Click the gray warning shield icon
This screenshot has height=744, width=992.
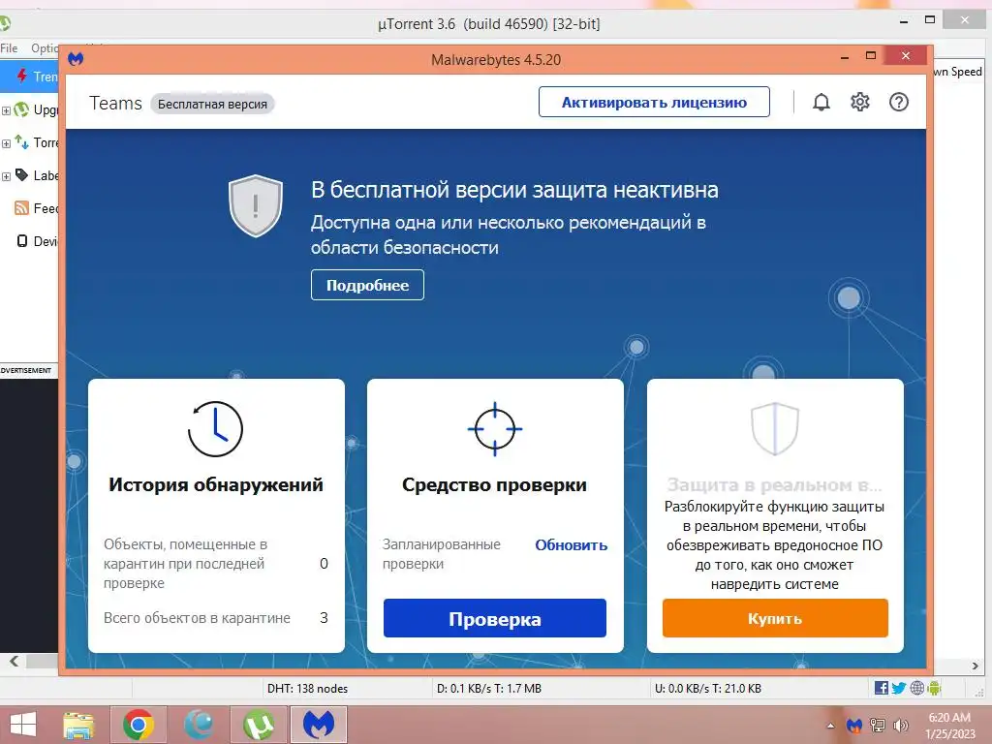point(256,206)
